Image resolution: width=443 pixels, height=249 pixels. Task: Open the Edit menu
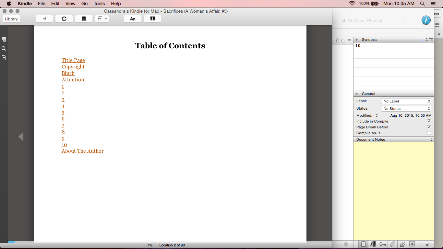click(x=55, y=4)
